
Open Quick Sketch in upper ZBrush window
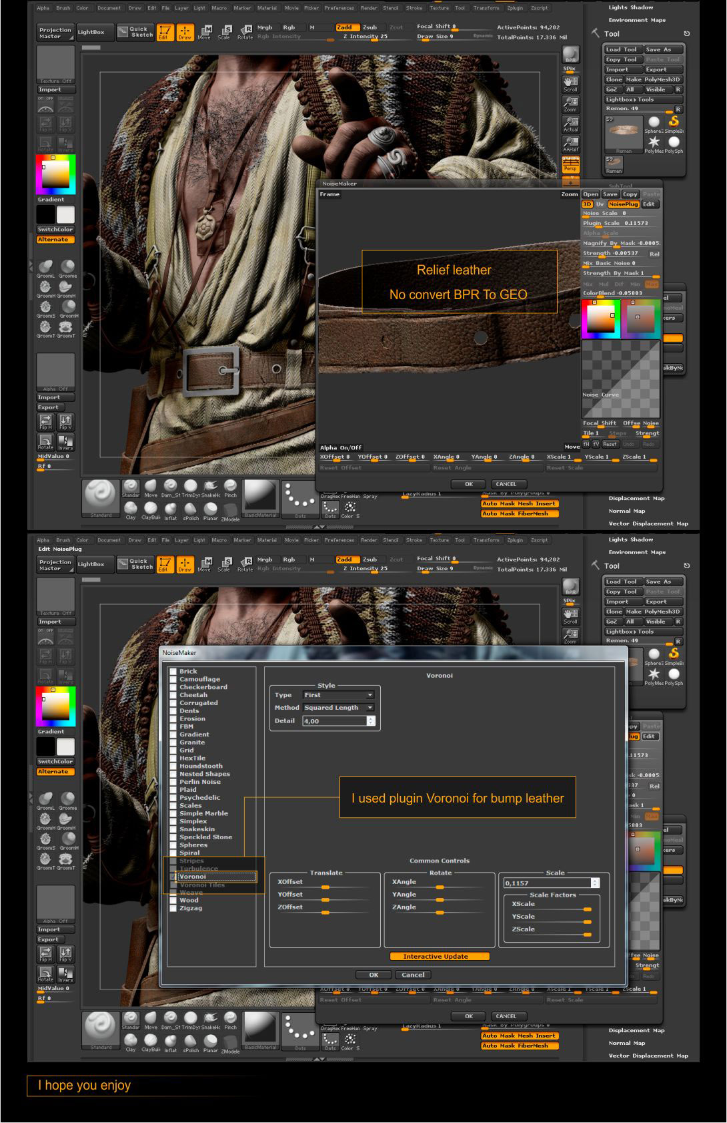click(135, 31)
